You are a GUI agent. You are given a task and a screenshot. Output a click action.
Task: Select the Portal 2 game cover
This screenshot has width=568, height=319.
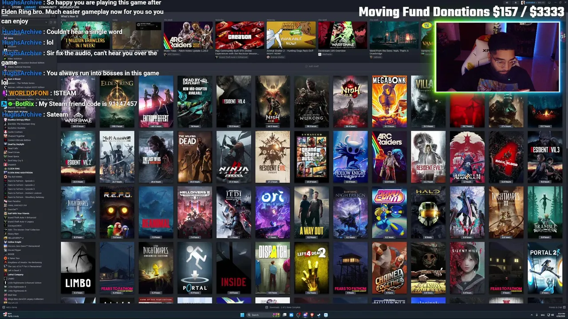tap(545, 268)
